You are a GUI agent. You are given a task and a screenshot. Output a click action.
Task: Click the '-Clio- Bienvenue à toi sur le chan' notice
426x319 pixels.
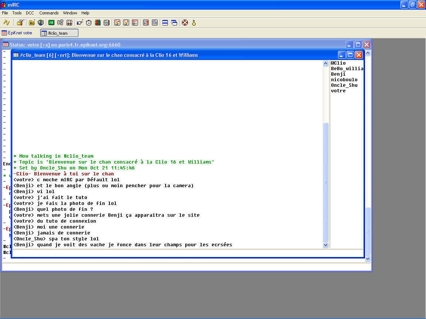pos(64,174)
